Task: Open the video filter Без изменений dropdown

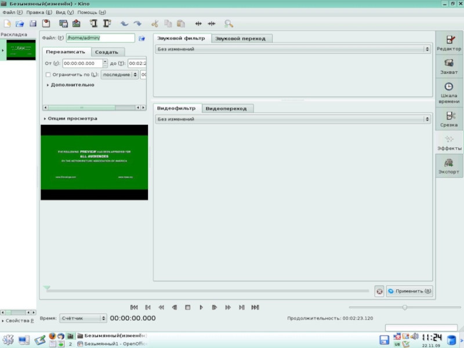Action: click(292, 119)
